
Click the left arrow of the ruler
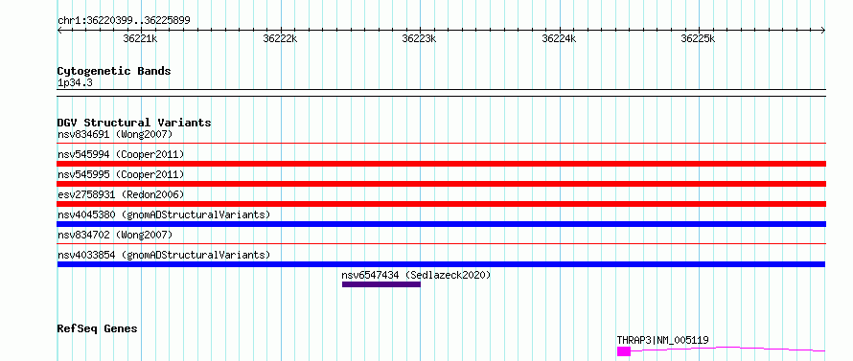click(59, 31)
